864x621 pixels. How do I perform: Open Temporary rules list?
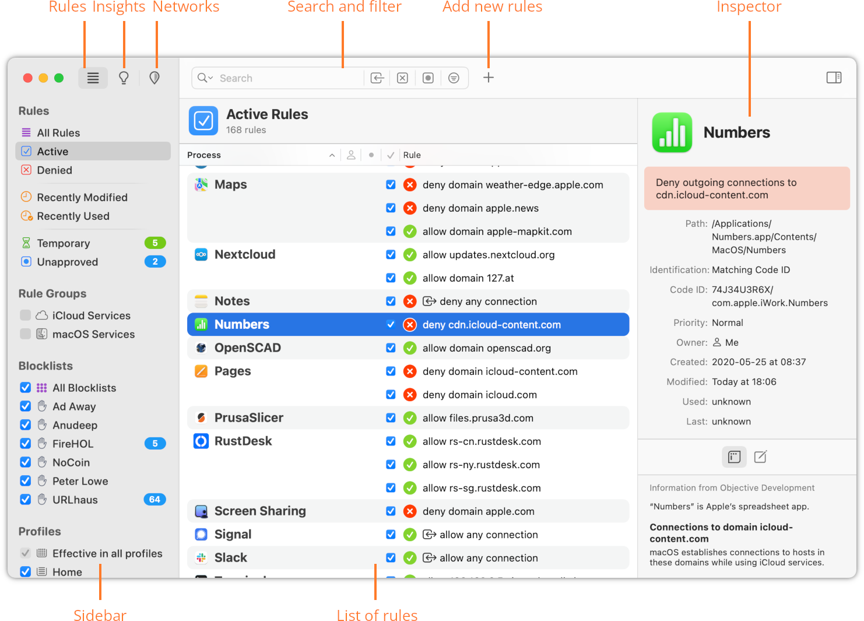pos(93,243)
